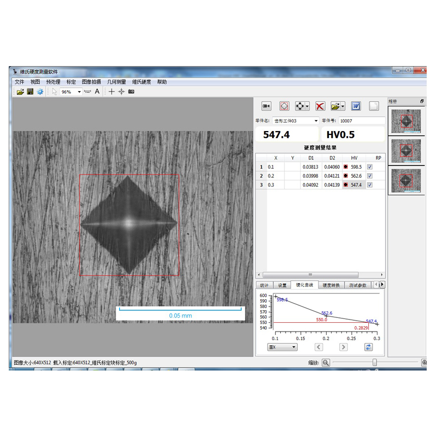Click the center-align arrows icon
The height and width of the screenshot is (437, 437).
coord(121,91)
